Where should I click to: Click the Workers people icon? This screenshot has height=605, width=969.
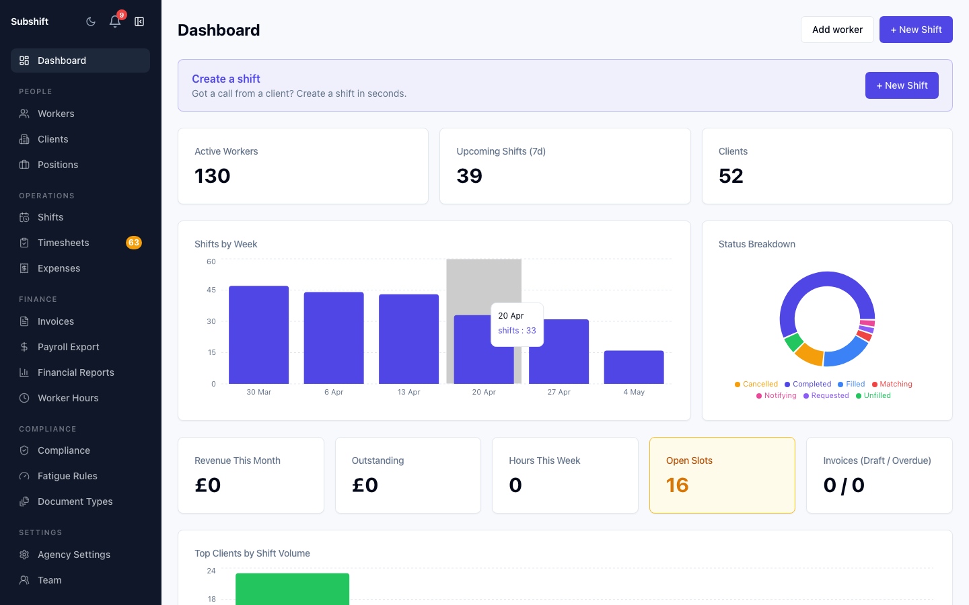point(24,114)
